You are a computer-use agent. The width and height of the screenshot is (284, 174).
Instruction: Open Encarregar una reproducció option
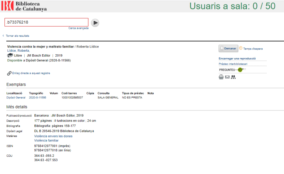click(x=237, y=58)
